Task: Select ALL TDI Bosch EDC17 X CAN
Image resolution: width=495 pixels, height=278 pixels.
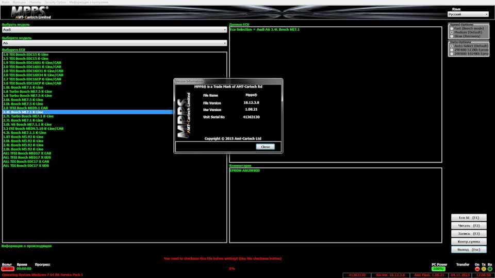Action: pyautogui.click(x=26, y=161)
